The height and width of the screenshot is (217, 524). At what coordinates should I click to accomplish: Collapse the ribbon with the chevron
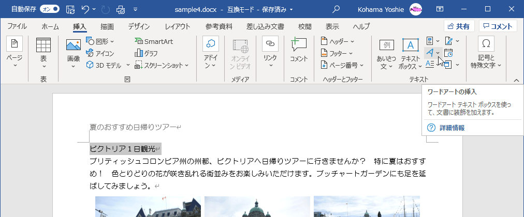tap(516, 80)
